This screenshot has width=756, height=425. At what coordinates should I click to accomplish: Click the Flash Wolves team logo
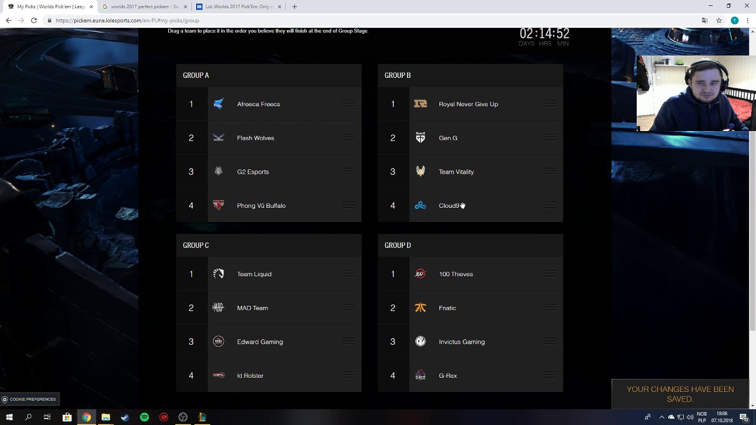click(x=219, y=138)
